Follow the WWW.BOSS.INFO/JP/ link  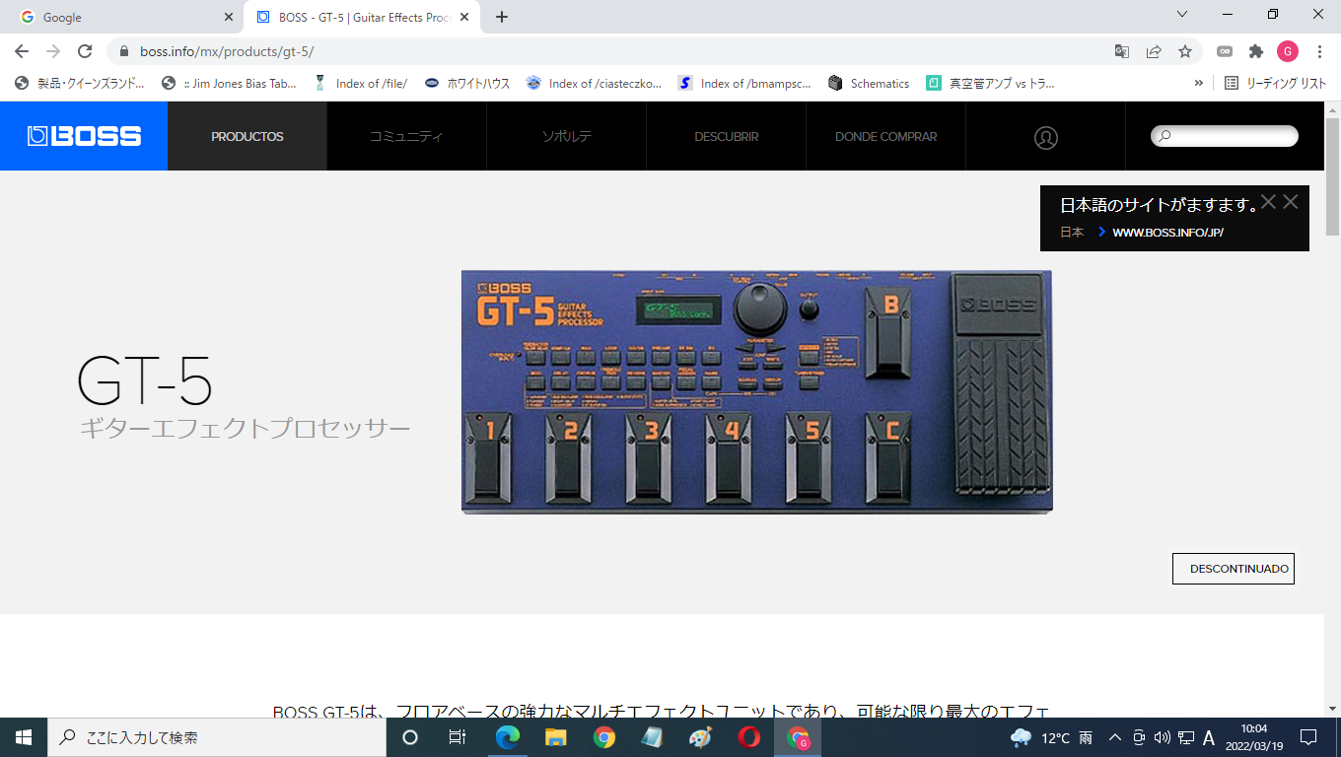[x=1167, y=233]
